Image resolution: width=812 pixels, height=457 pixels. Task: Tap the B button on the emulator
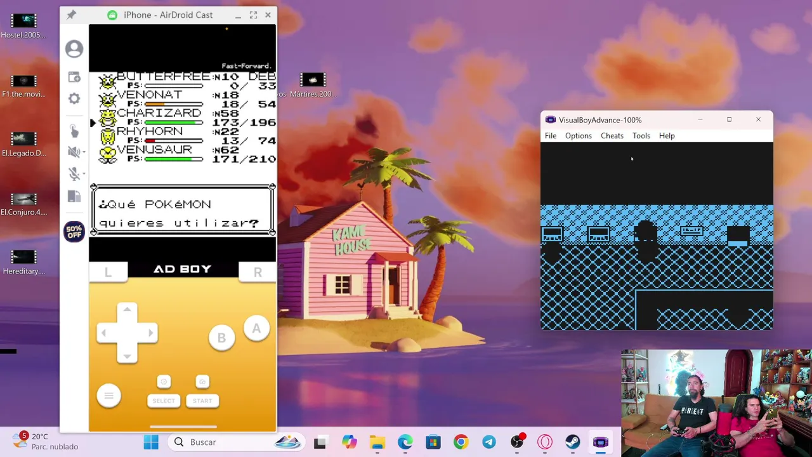click(x=221, y=338)
